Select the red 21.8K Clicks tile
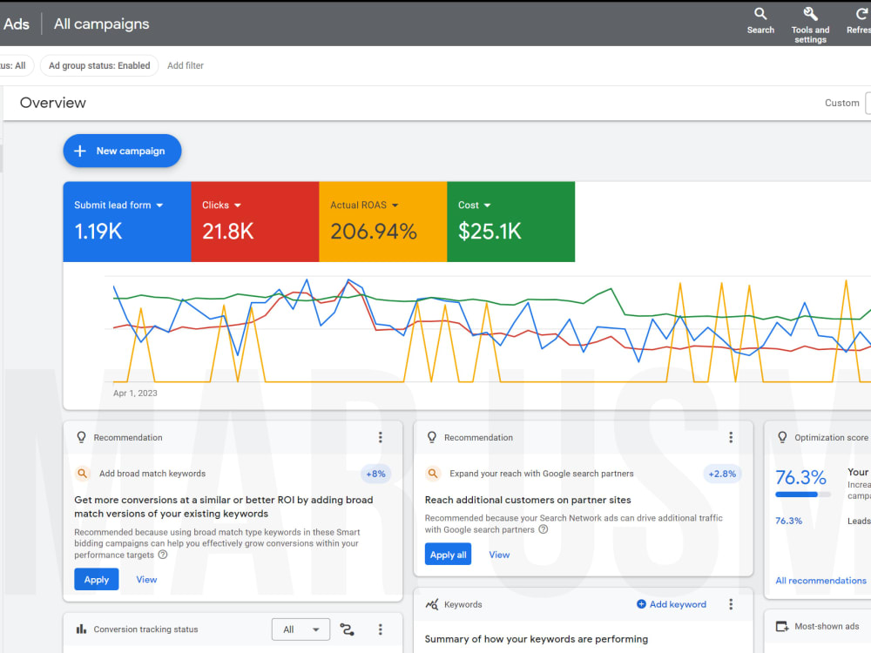The image size is (871, 653). click(255, 221)
